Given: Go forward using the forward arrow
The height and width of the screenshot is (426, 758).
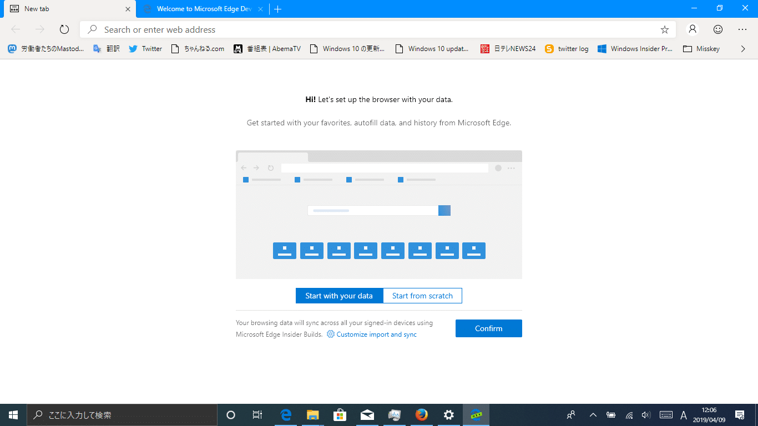Looking at the screenshot, I should pos(40,29).
